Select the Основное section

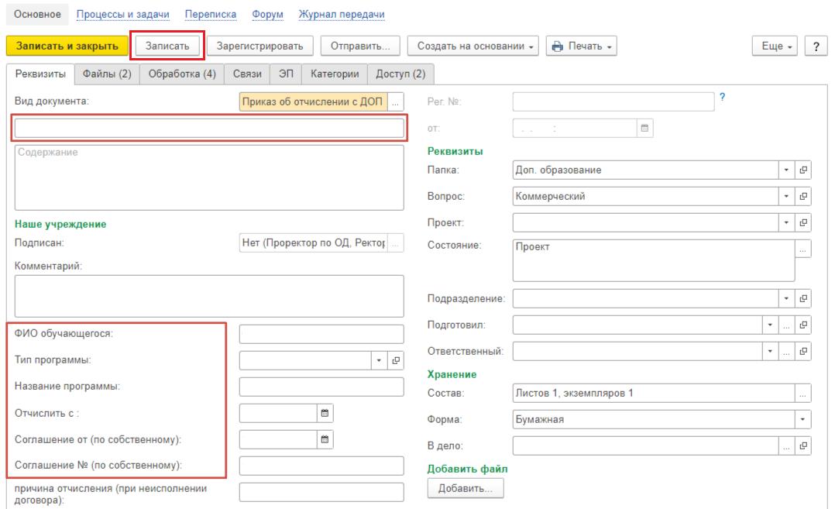tap(37, 15)
